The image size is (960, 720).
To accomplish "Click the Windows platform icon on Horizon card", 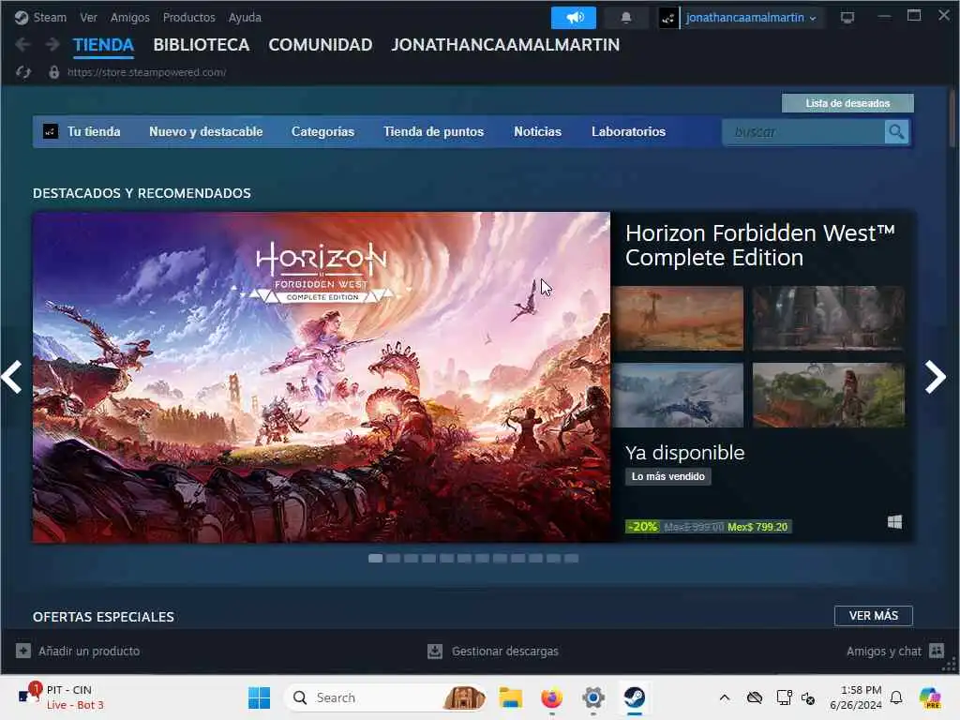I will [894, 522].
